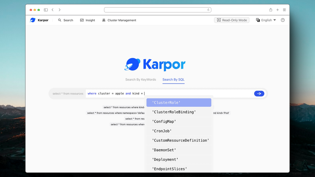
Task: Click the browser share icon
Action: pyautogui.click(x=271, y=10)
